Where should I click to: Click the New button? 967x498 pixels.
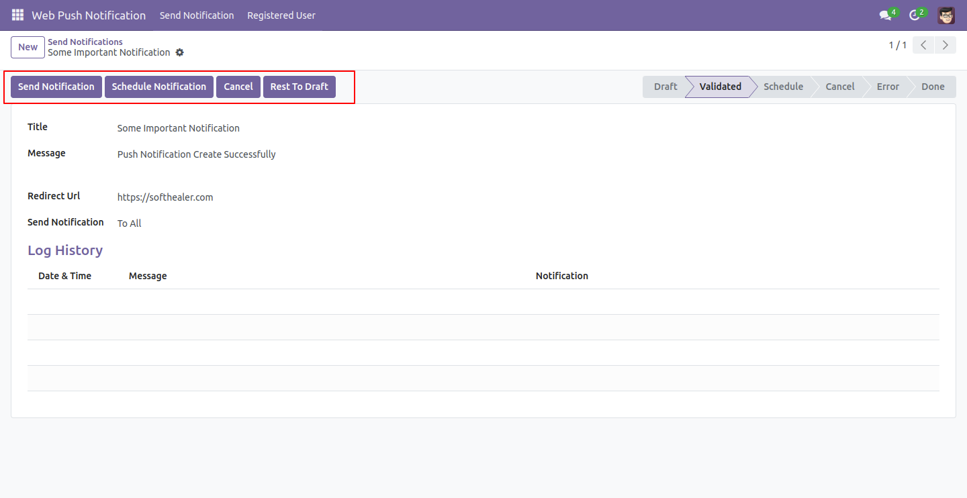pos(28,47)
